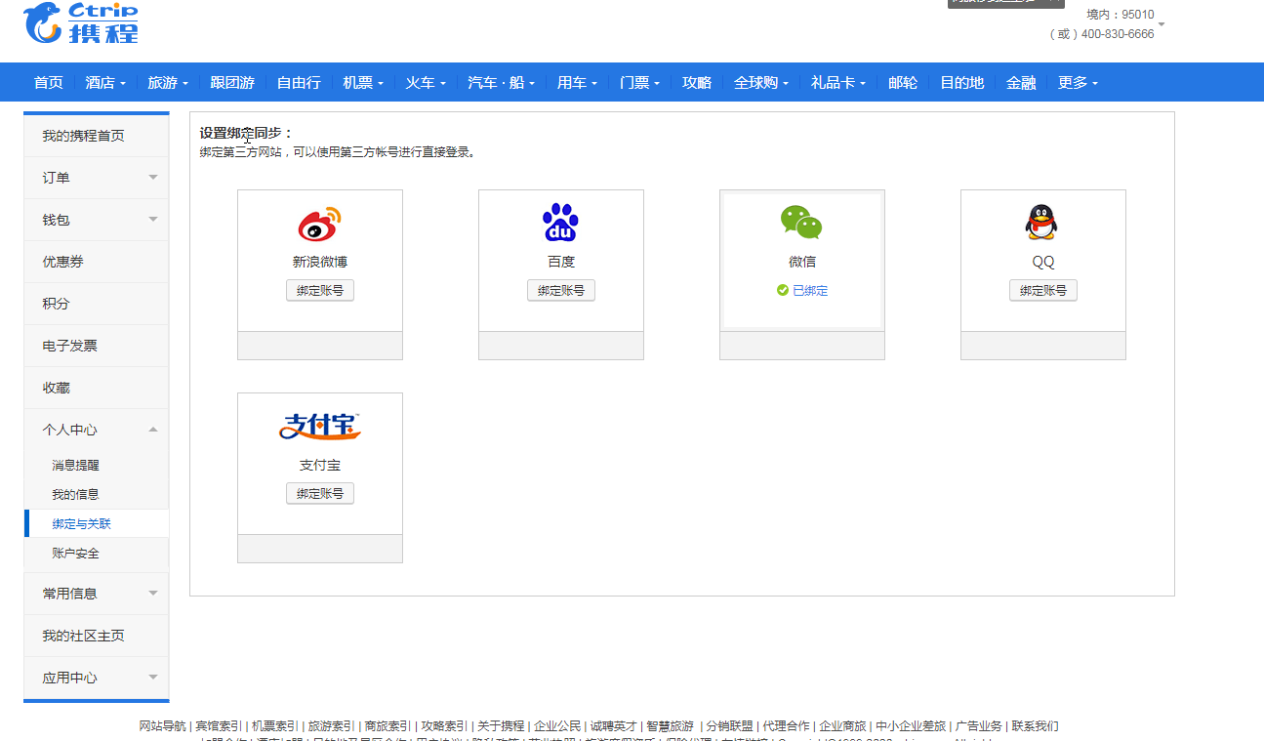Click the 分销联盟 footer link

click(729, 726)
